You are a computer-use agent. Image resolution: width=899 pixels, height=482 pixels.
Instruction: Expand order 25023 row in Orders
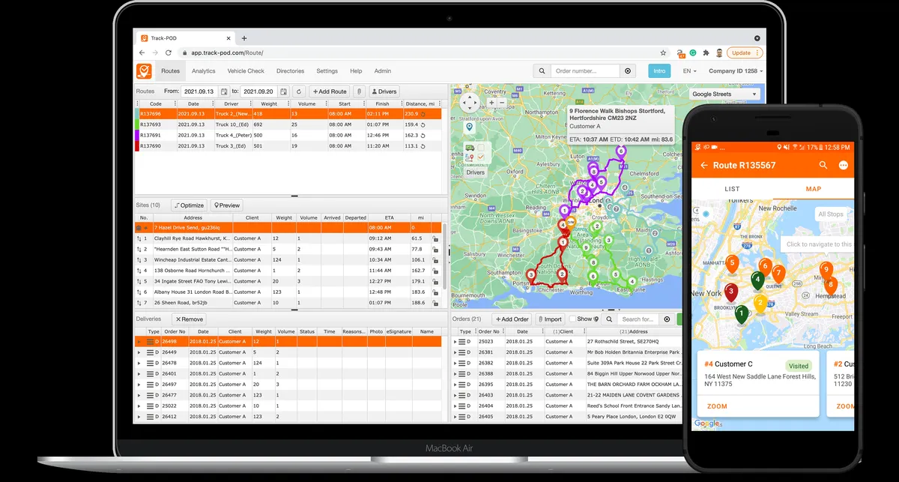pos(456,341)
